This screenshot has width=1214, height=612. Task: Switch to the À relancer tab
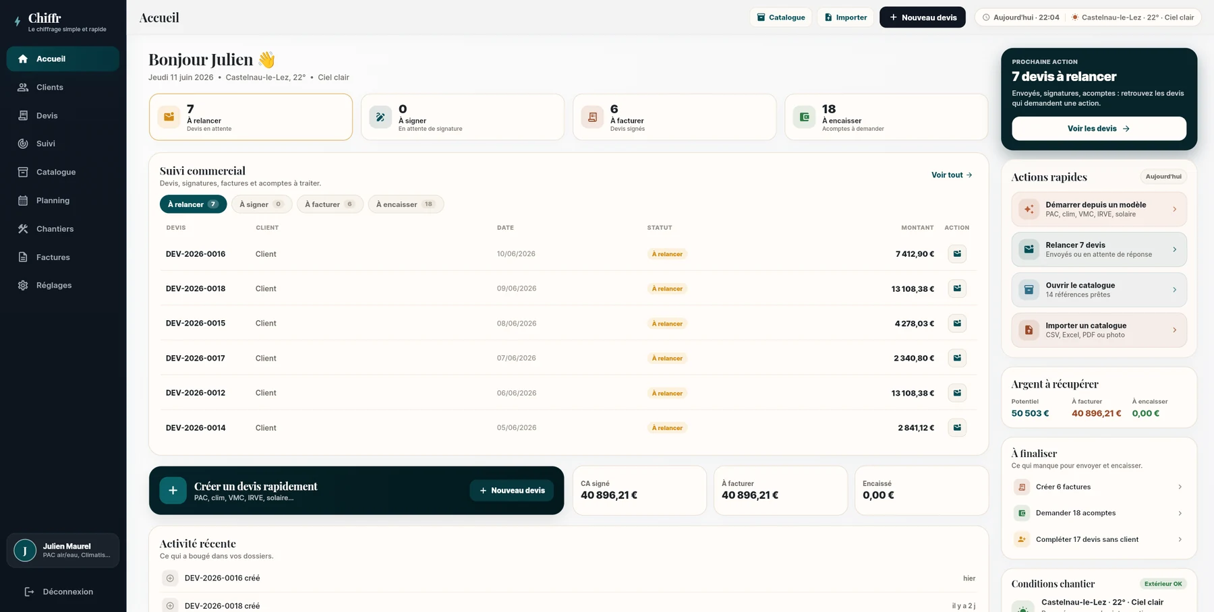tap(193, 204)
